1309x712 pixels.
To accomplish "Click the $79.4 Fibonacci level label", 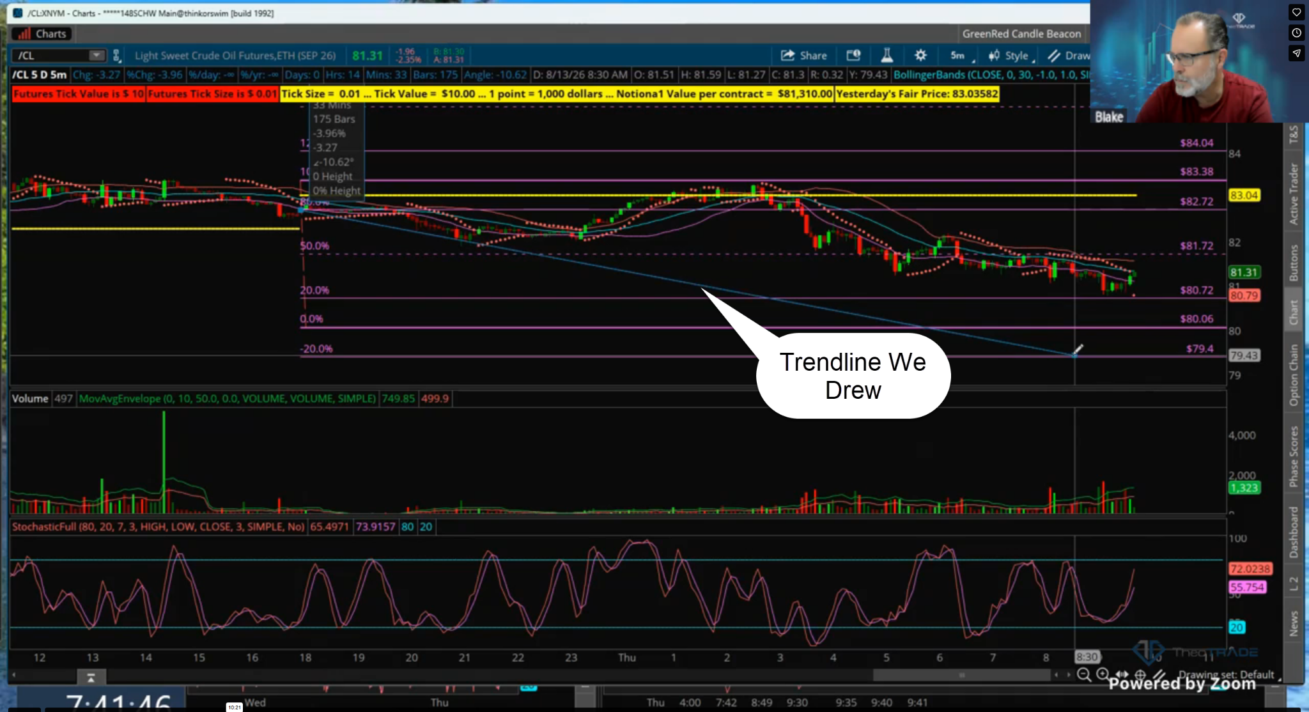I will tap(1200, 349).
